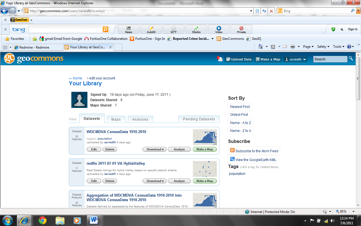Click the Bing toolbar search icon
Screen dimensions: 361x226
click(105, 29)
